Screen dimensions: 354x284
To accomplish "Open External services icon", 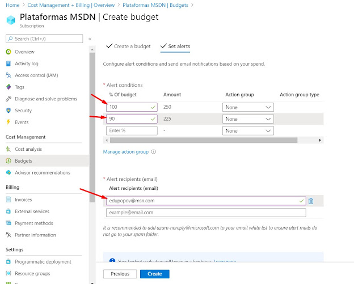I will pyautogui.click(x=9, y=211).
